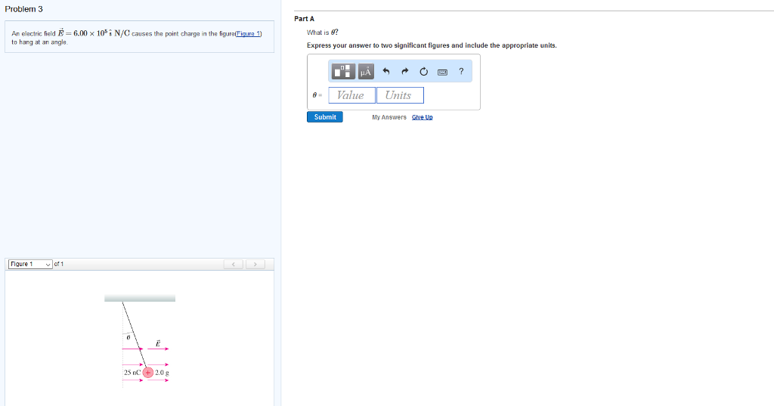Undo last entry with the undo arrow
The width and height of the screenshot is (774, 406).
[x=386, y=72]
